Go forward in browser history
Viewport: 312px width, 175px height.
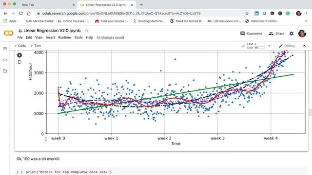(13, 13)
